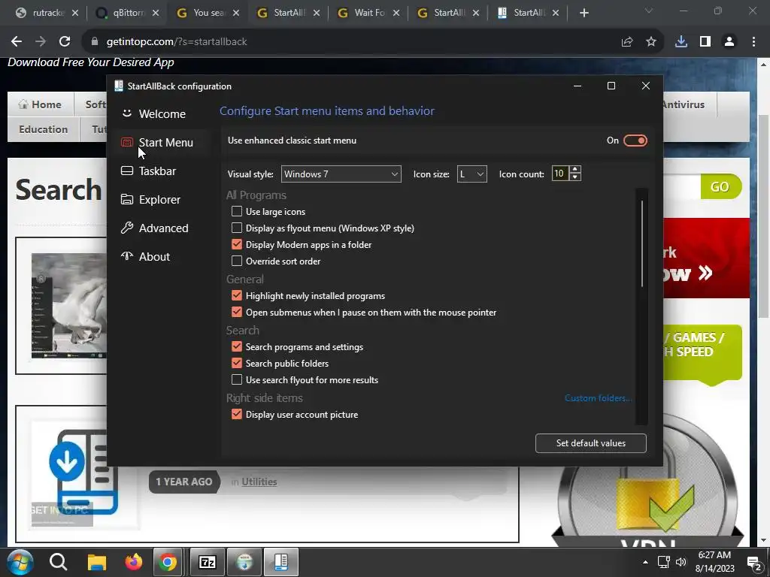Open Chrome's three-dot menu
770x577 pixels.
[x=753, y=42]
